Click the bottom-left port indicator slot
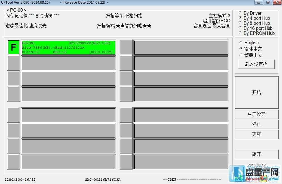Viewport: 282px width, 184px height. 13,162
